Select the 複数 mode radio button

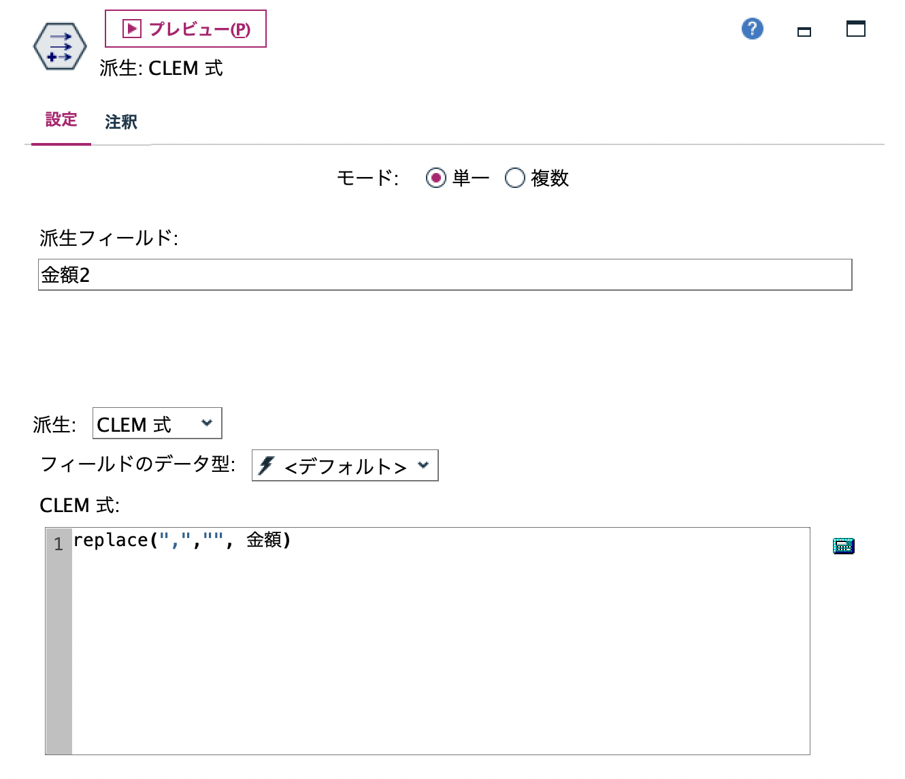coord(515,178)
